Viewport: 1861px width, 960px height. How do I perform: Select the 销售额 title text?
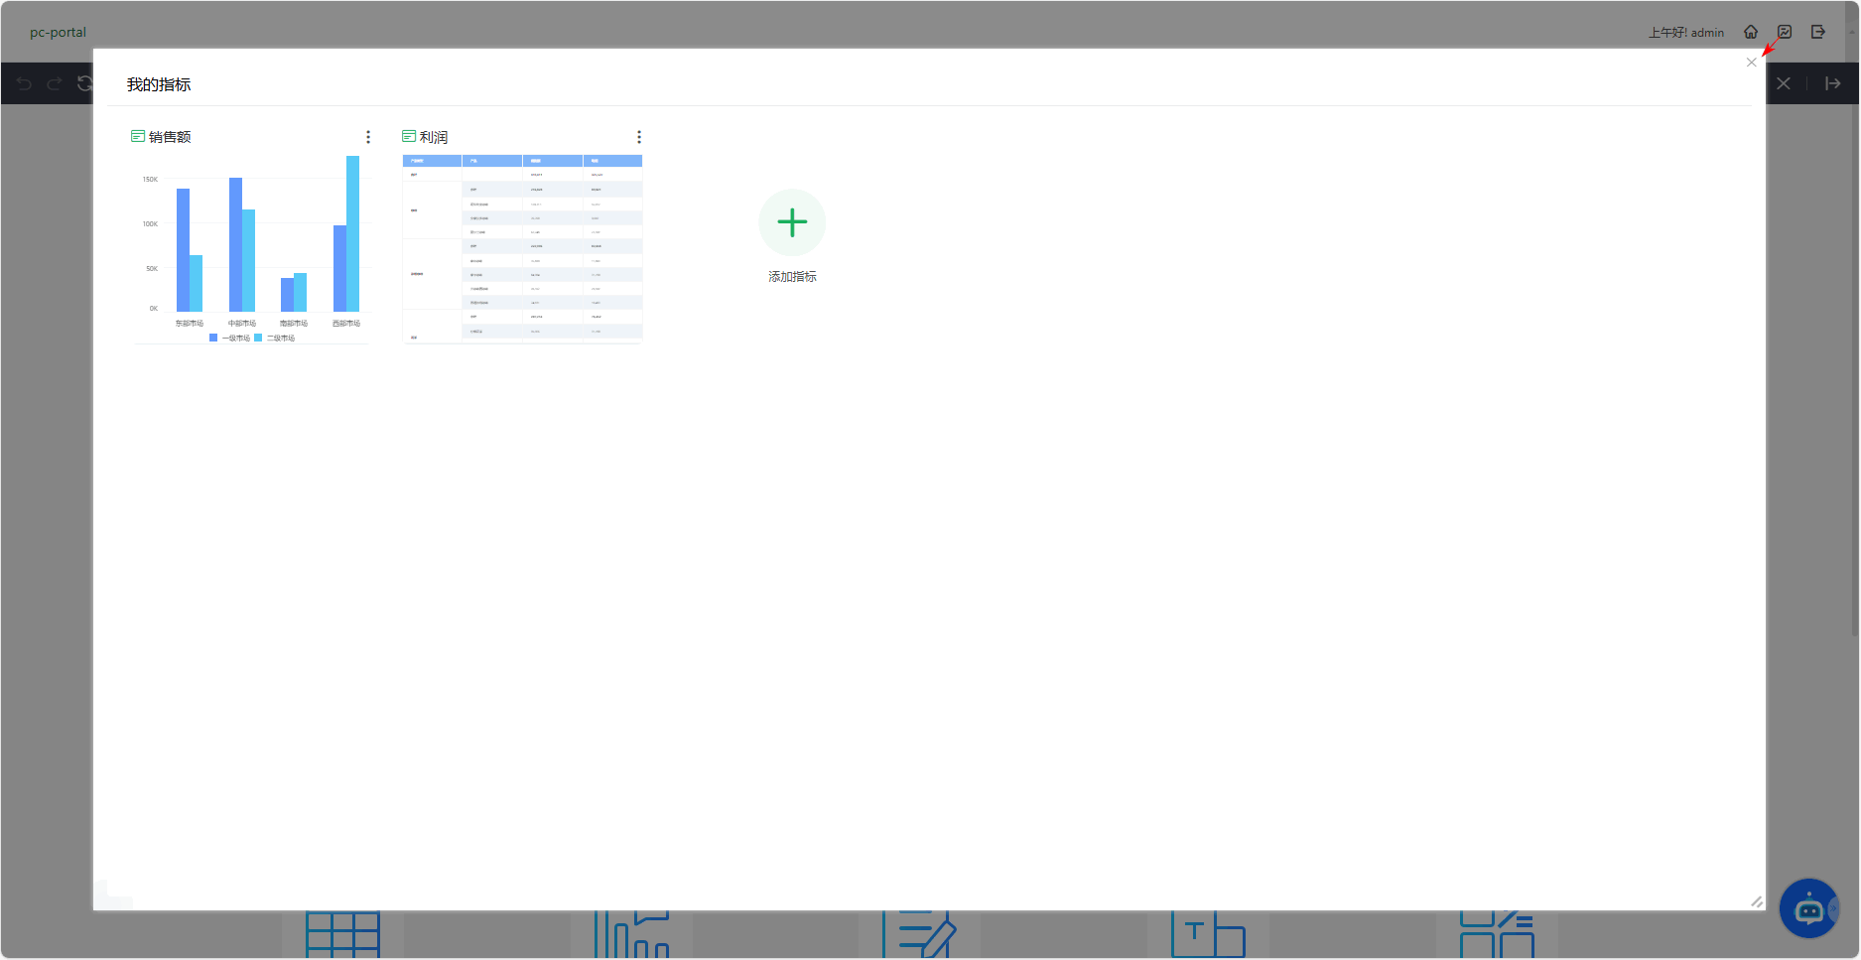click(170, 137)
